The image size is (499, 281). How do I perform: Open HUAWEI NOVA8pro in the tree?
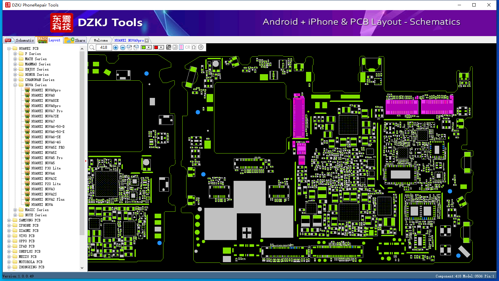[46, 106]
